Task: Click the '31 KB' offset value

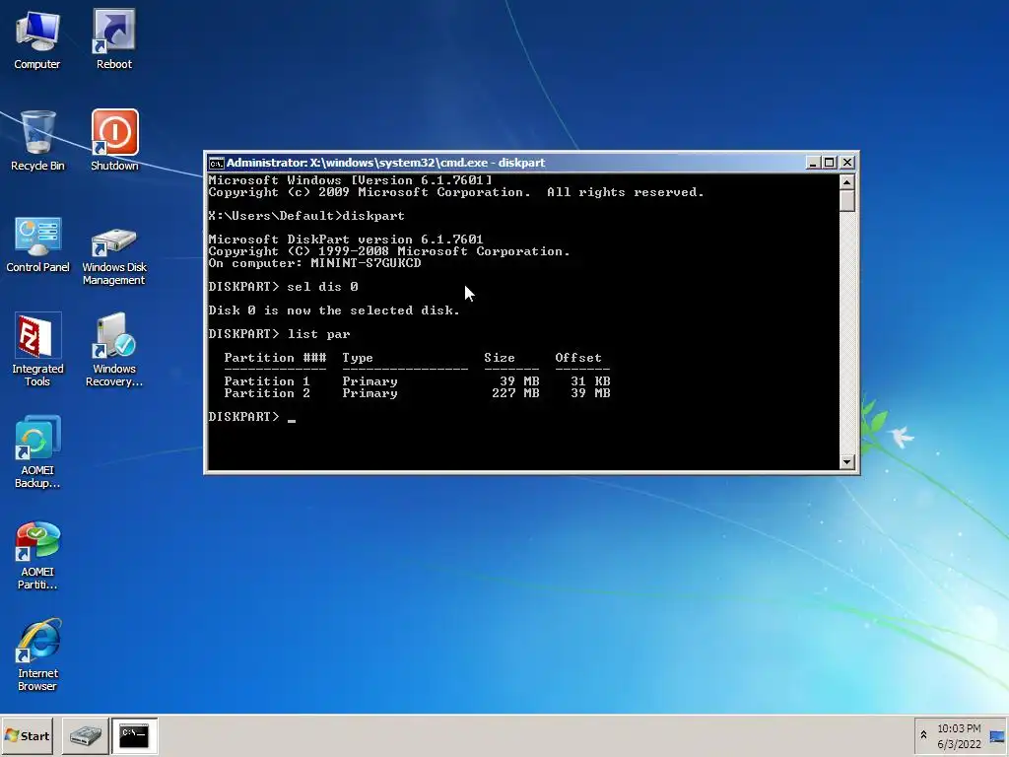Action: 590,381
